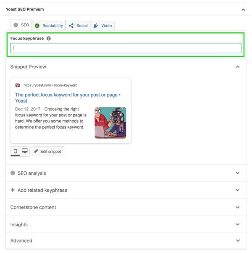Click into the Focus keyphrase text field
Image resolution: width=252 pixels, height=253 pixels.
(126, 48)
